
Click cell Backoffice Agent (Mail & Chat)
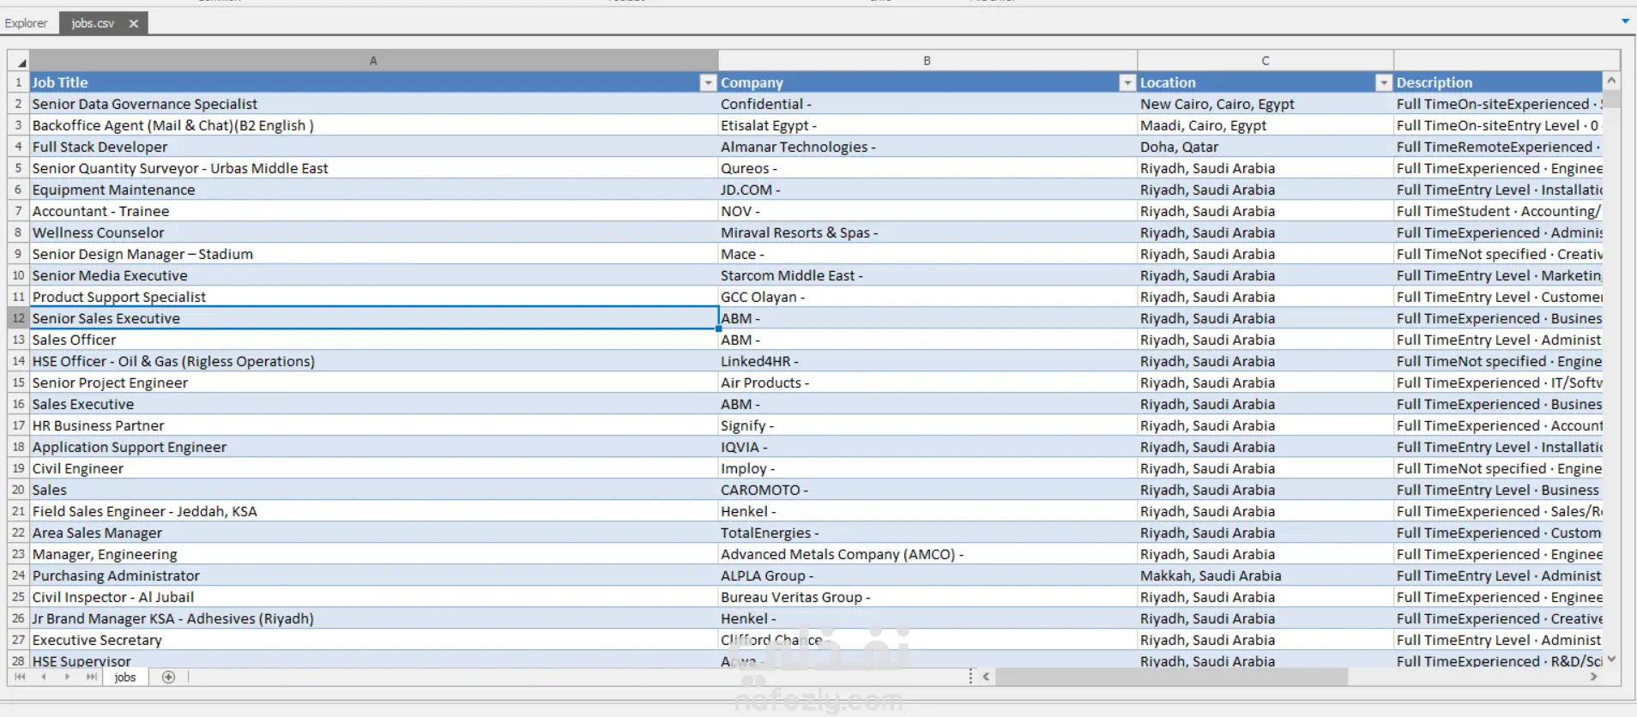(x=373, y=125)
